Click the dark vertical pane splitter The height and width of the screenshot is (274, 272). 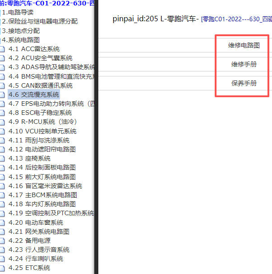pos(96,137)
